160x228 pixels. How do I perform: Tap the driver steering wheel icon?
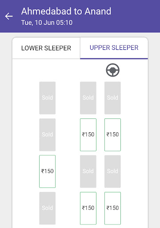pos(112,70)
